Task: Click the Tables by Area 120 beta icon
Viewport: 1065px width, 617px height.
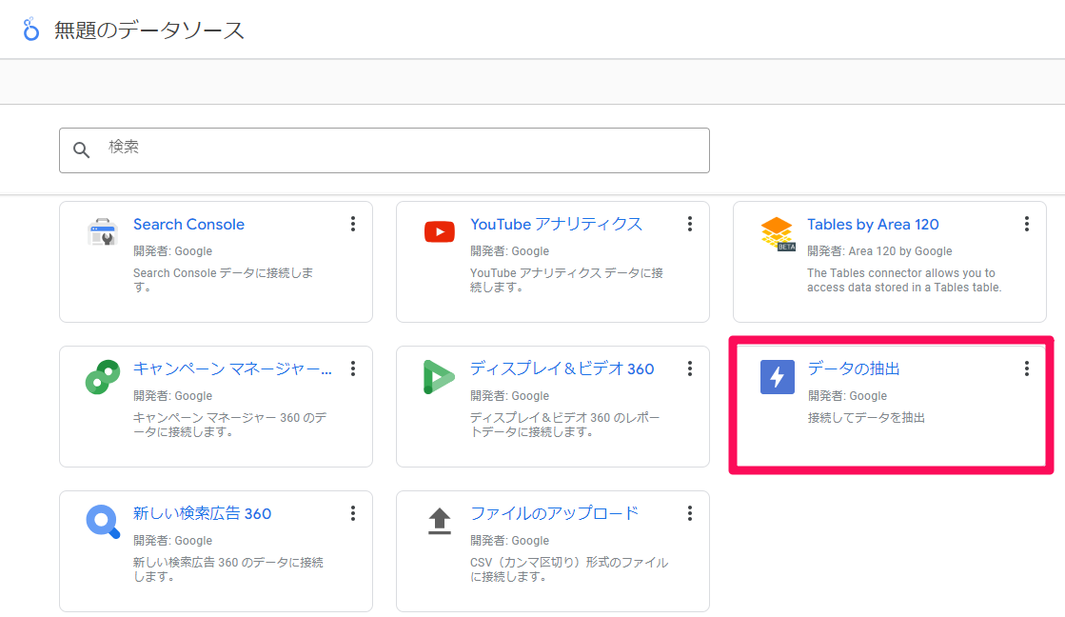Action: click(x=777, y=233)
